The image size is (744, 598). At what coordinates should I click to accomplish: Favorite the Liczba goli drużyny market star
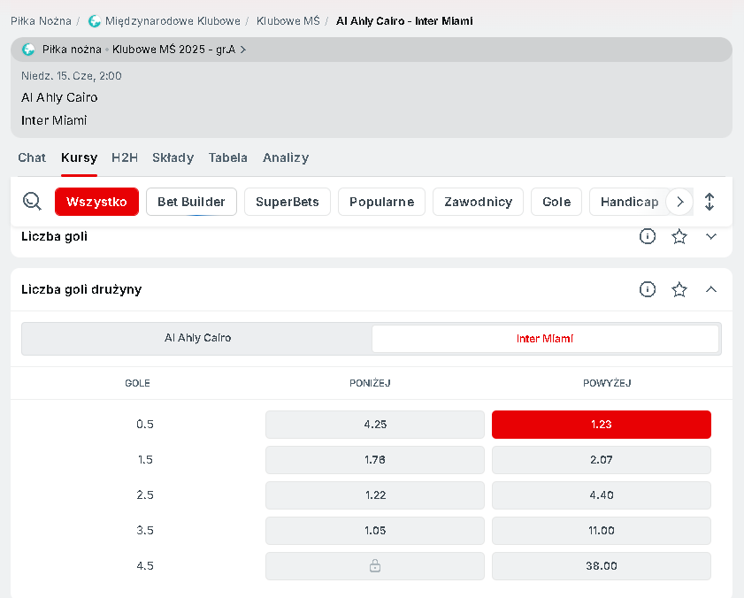679,289
